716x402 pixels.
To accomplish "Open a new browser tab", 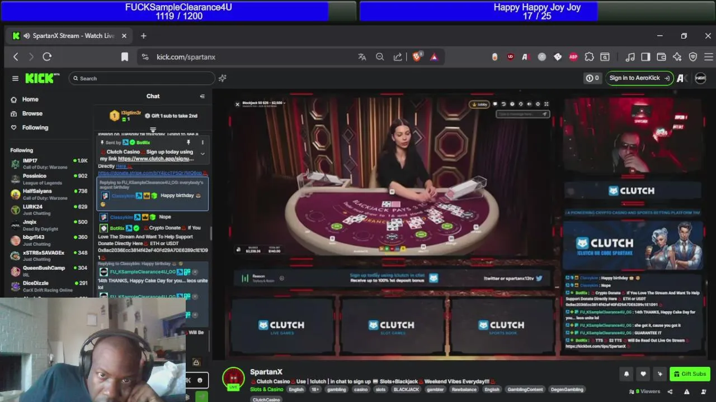I will (x=143, y=36).
